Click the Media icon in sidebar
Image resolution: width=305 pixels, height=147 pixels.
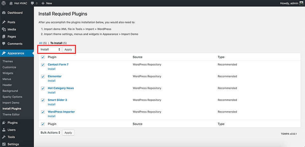[4, 29]
